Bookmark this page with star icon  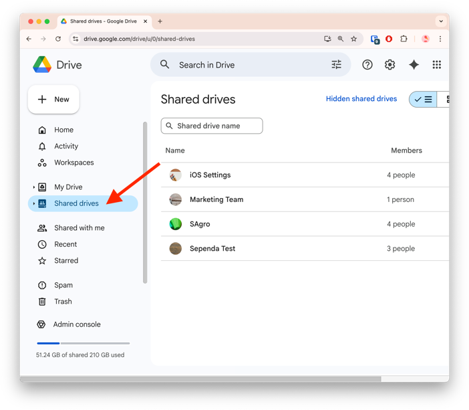(354, 39)
